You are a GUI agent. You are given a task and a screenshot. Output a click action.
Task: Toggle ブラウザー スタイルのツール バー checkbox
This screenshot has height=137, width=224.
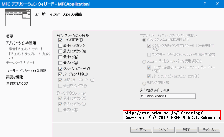pyautogui.click(x=149, y=55)
